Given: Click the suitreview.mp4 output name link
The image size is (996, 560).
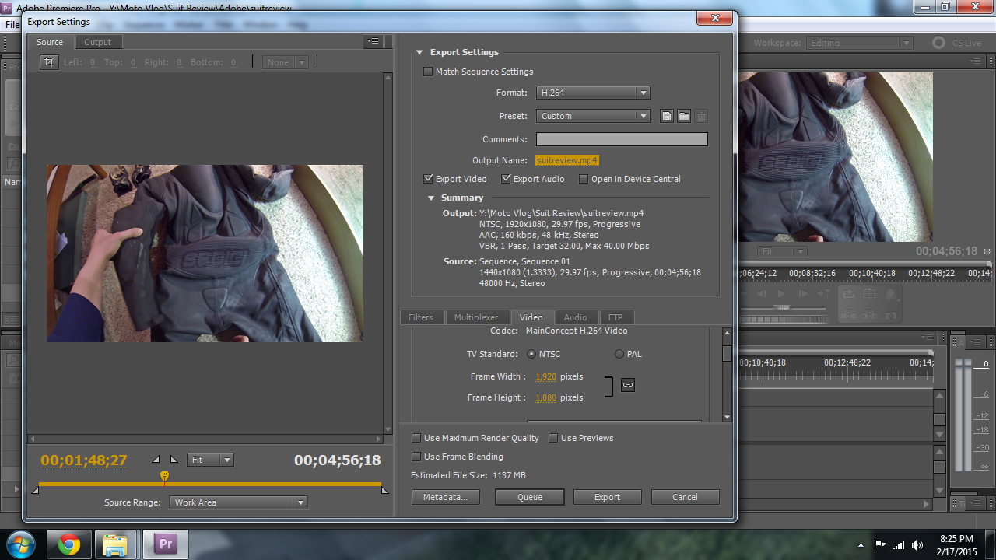Looking at the screenshot, I should [567, 160].
